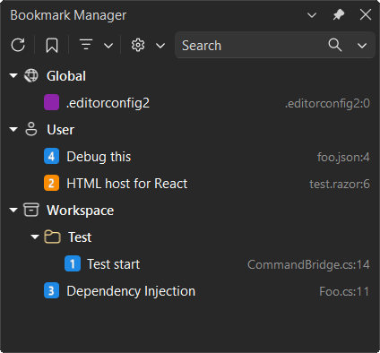Open the search options dropdown arrow

[x=362, y=46]
